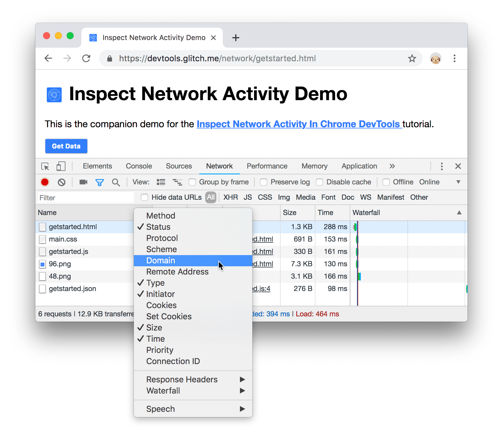497x433 pixels.
Task: Open the network filter bar via funnel icon
Action: pyautogui.click(x=100, y=182)
